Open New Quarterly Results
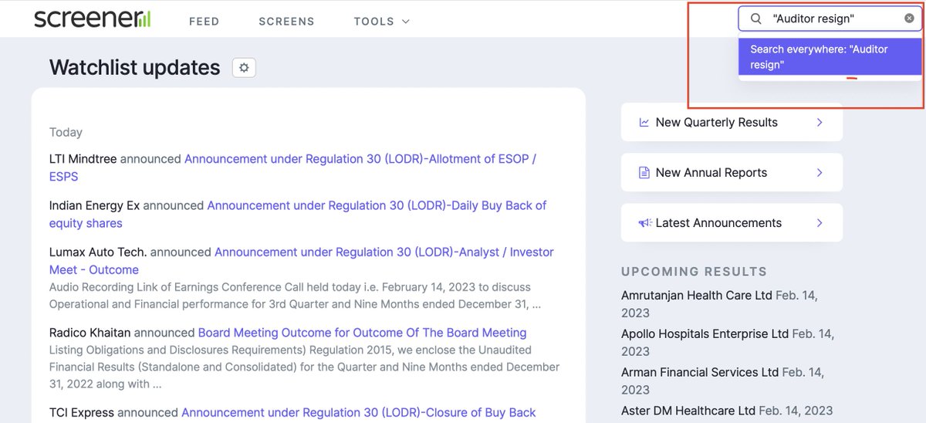 pyautogui.click(x=732, y=122)
